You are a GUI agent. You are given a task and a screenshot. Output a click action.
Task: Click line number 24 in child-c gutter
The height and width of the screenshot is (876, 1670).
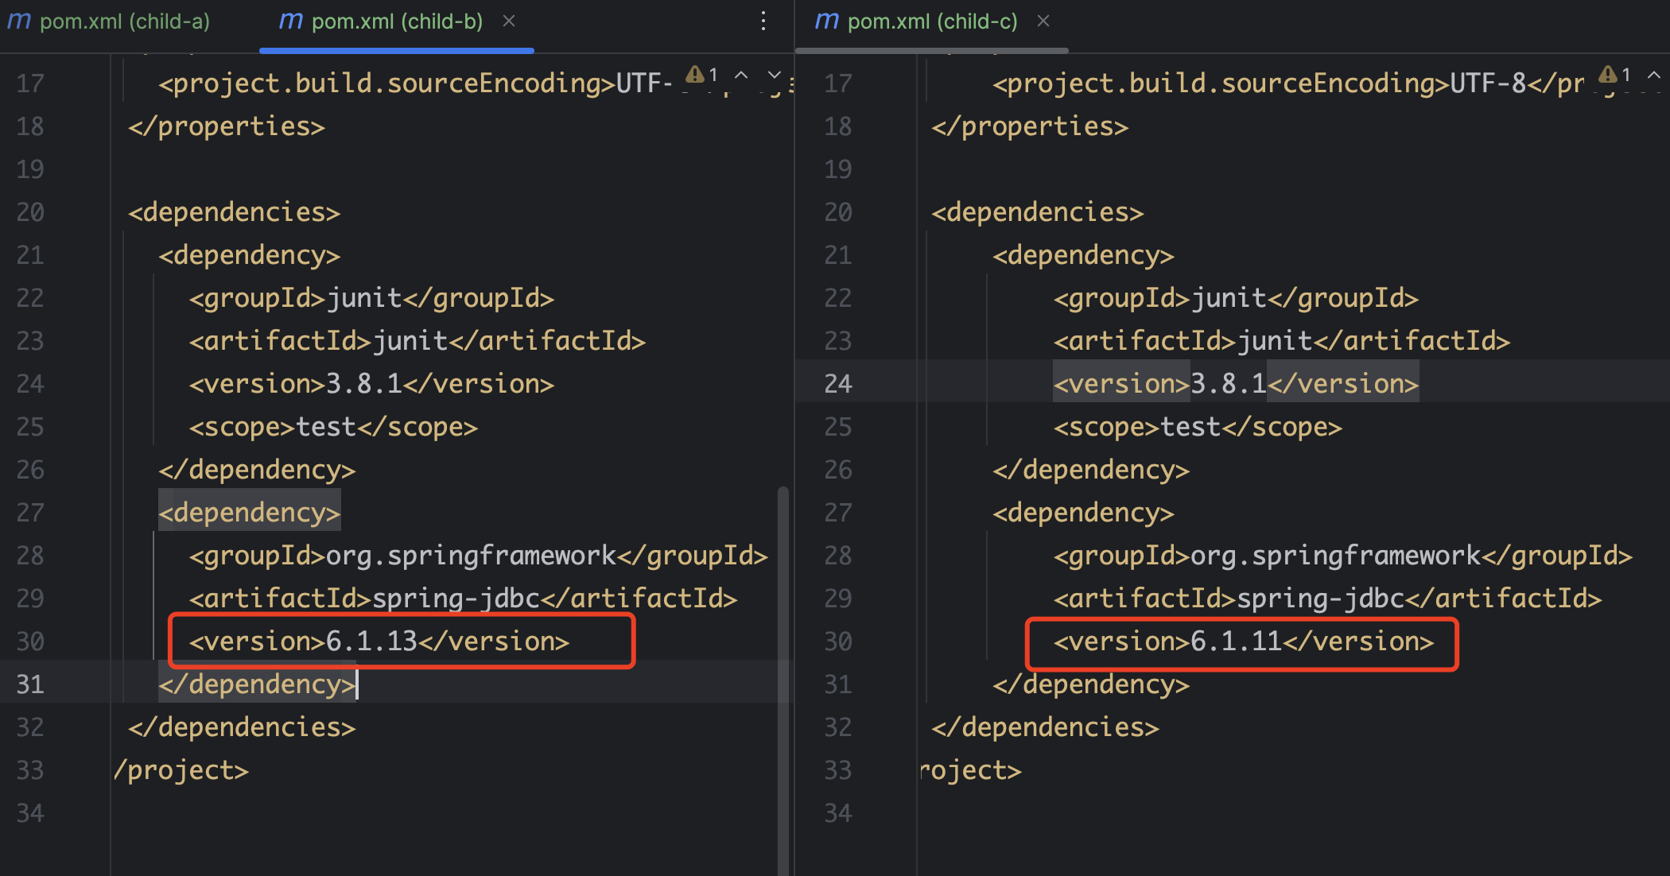click(x=838, y=384)
